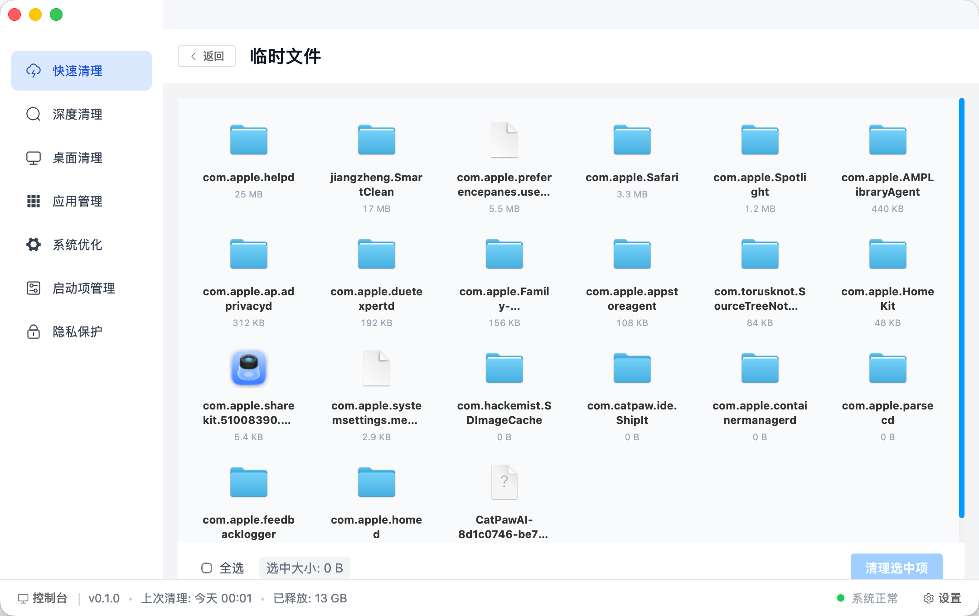979x616 pixels.
Task: Select the com.apple.sharekit app icon item
Action: [248, 368]
